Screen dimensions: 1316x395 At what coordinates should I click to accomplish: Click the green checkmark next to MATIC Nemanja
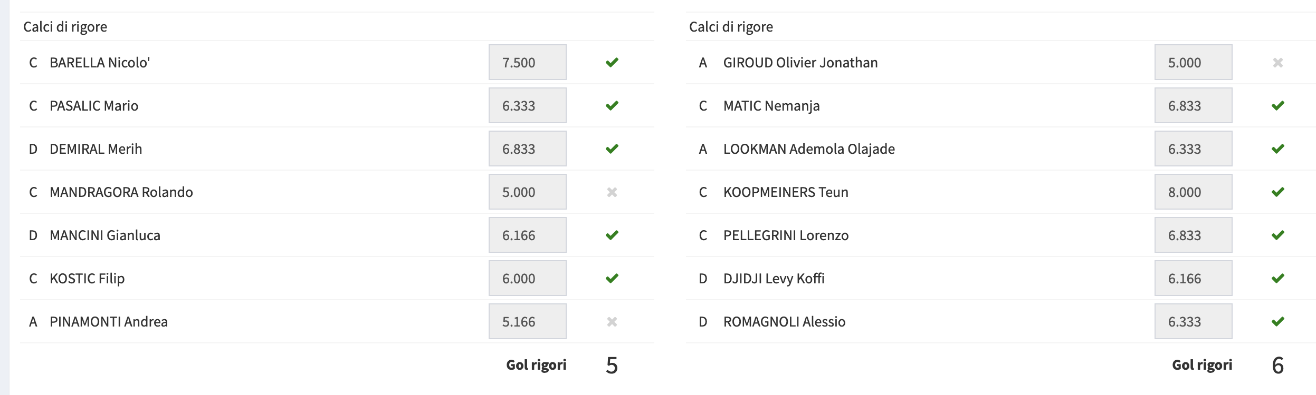click(1278, 106)
